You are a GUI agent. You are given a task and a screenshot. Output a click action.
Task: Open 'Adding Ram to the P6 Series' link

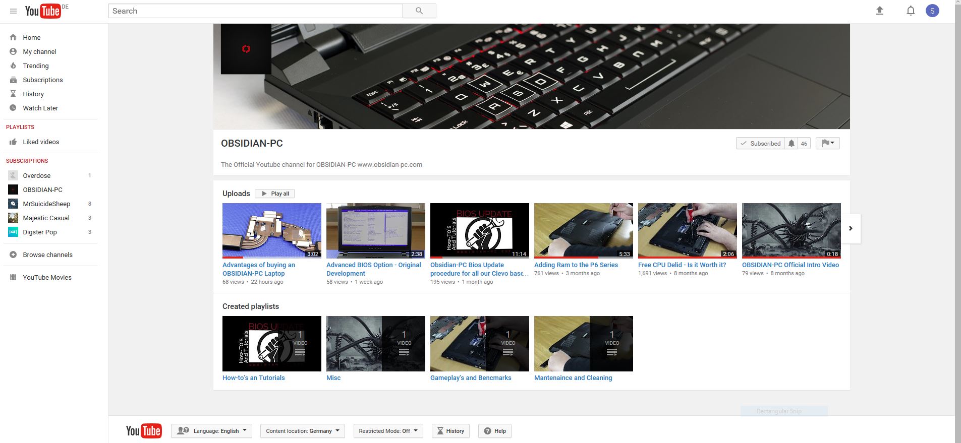click(576, 265)
